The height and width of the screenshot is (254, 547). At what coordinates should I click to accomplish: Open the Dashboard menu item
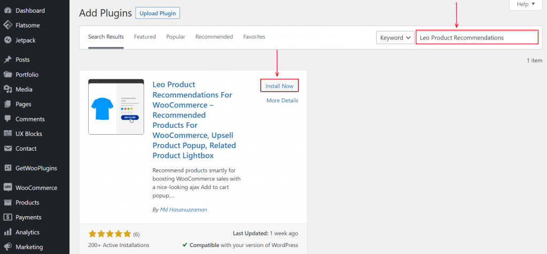point(30,11)
